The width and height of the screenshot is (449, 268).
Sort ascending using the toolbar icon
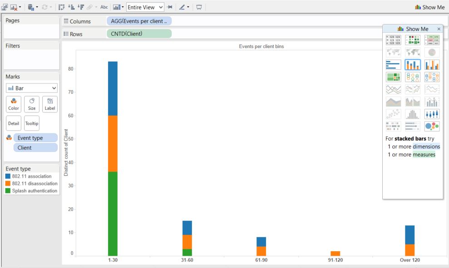point(71,7)
